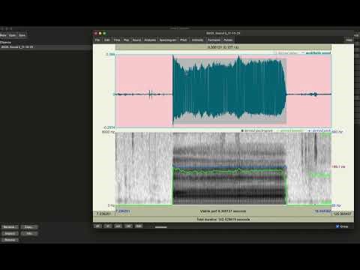This screenshot has width=360, height=270.
Task: Click the Copy button in the Objects window
Action: pyautogui.click(x=29, y=227)
